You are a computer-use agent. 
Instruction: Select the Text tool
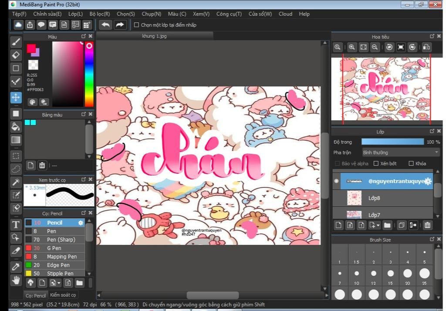16,224
